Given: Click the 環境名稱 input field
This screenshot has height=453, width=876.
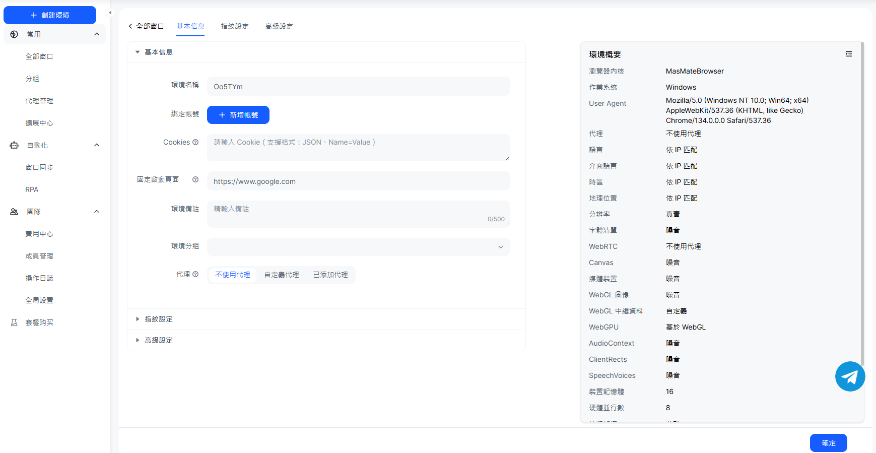Looking at the screenshot, I should coord(358,87).
